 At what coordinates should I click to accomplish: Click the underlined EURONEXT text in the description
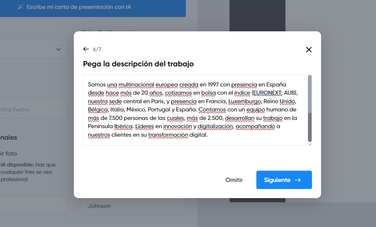tap(267, 93)
